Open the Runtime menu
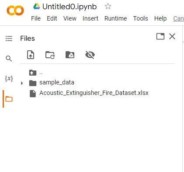Viewport: 184px width, 172px height. (x=116, y=18)
